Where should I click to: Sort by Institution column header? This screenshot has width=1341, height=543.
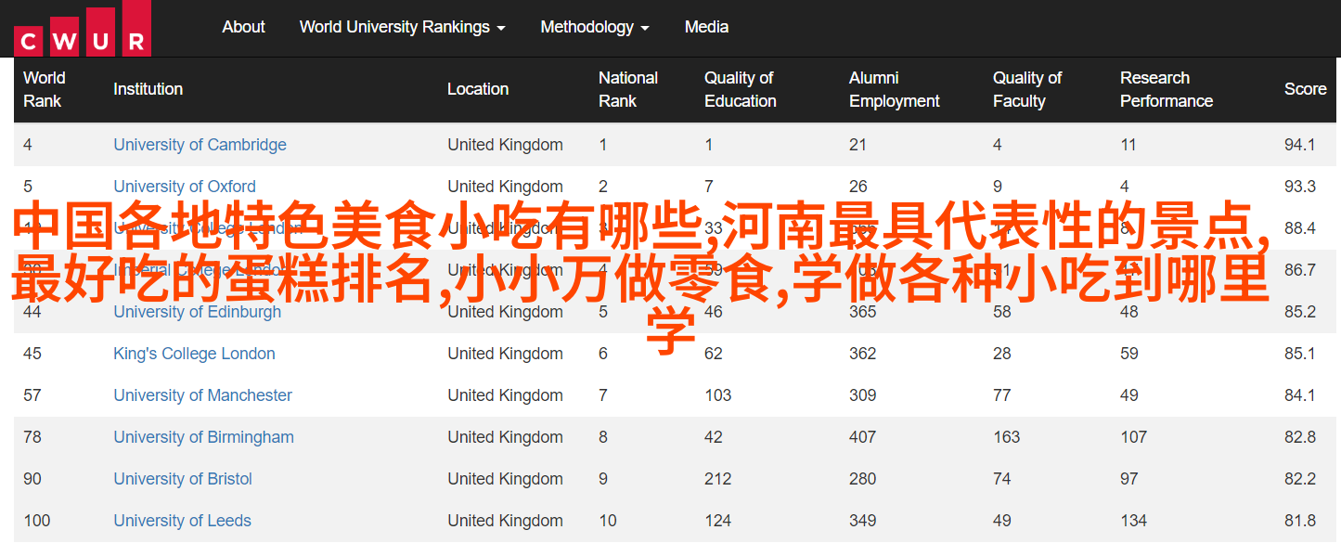tap(148, 89)
